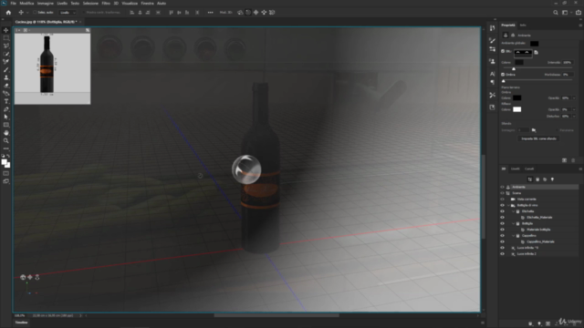Collapse the Cappellino tree item

tap(513, 235)
